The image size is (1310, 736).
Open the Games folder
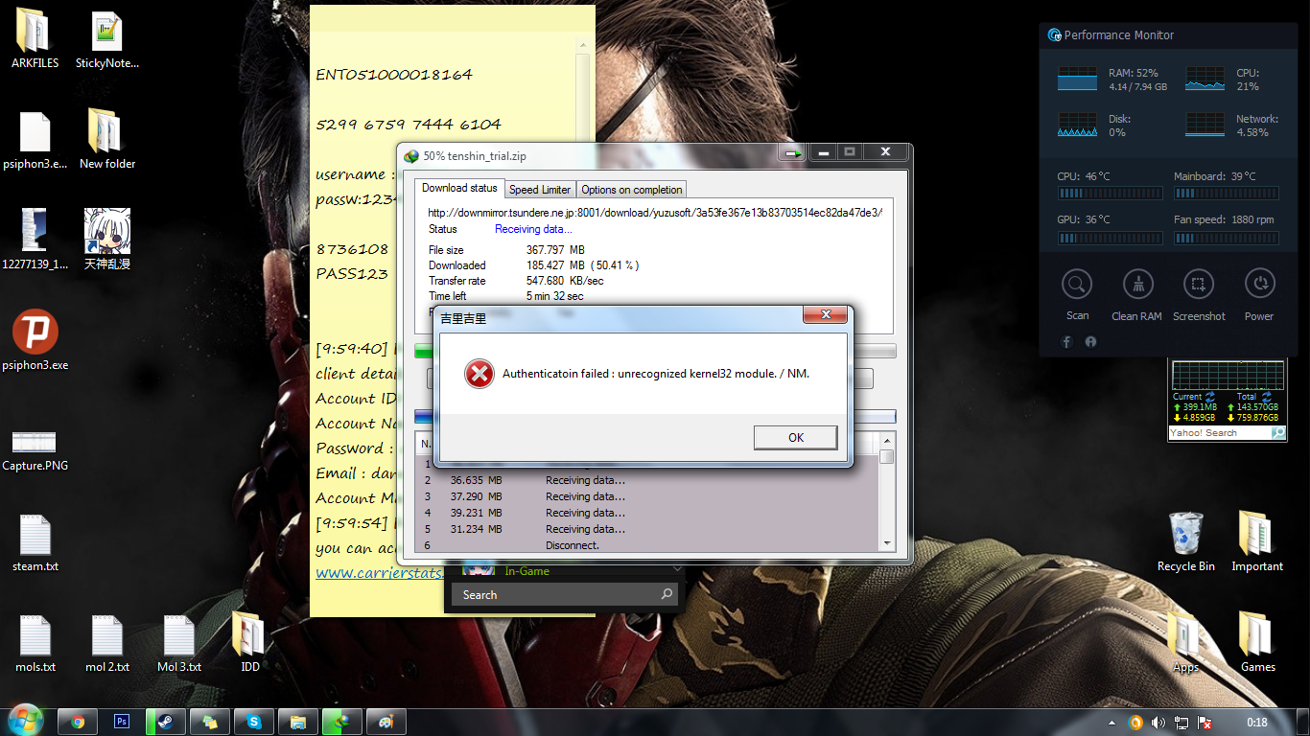click(1257, 643)
